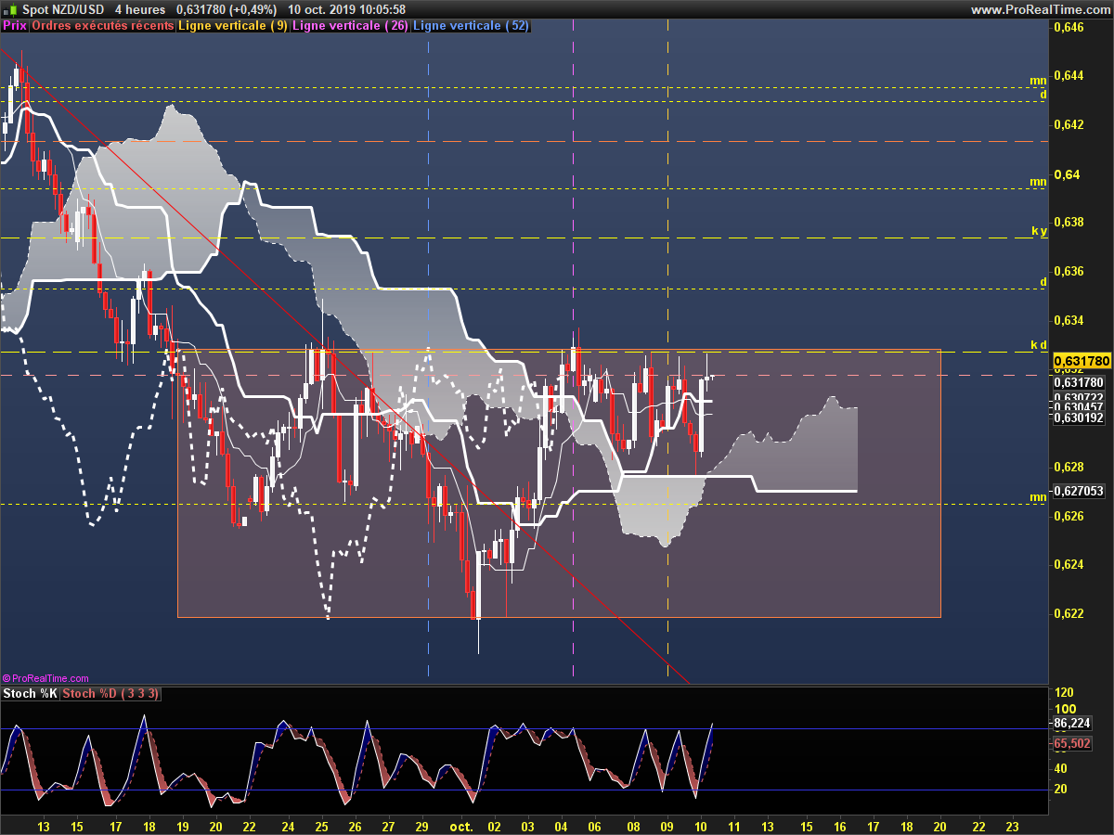Click the 40 level on the stochastic scale
Image resolution: width=1114 pixels, height=835 pixels.
tap(1062, 768)
